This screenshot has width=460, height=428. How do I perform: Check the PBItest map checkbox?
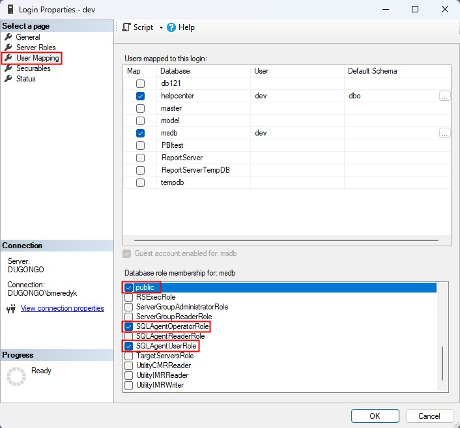(x=140, y=145)
